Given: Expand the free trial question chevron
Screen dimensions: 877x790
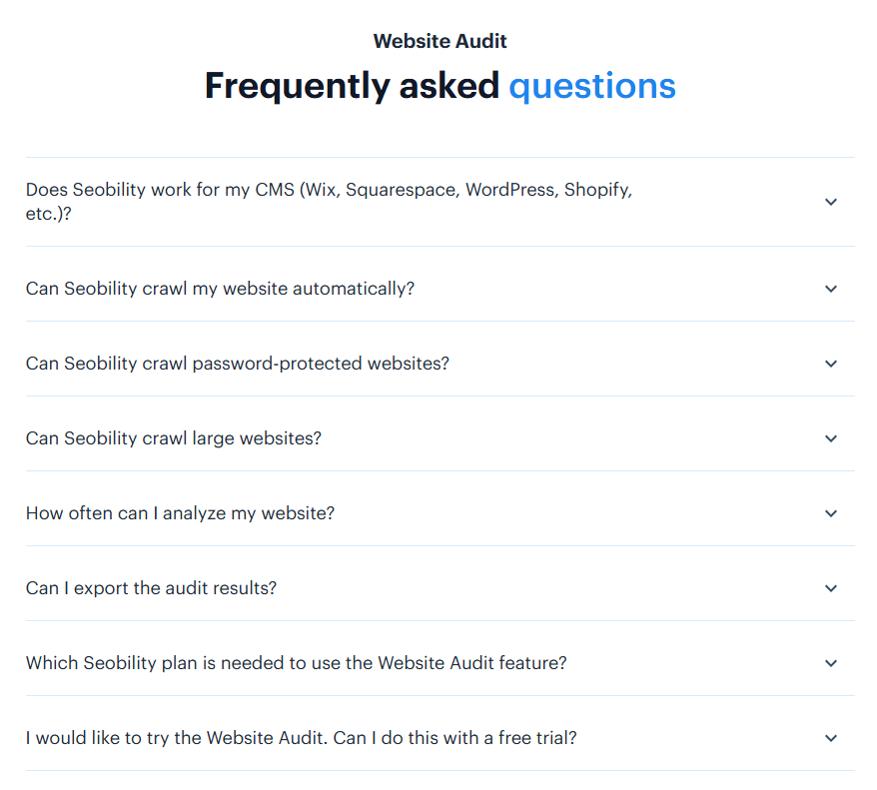Looking at the screenshot, I should [831, 738].
